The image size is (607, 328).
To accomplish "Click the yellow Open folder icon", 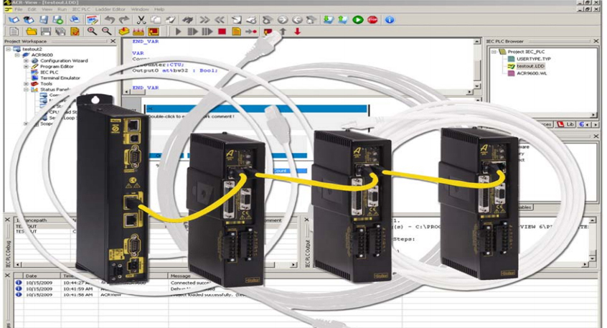I will pos(31,32).
